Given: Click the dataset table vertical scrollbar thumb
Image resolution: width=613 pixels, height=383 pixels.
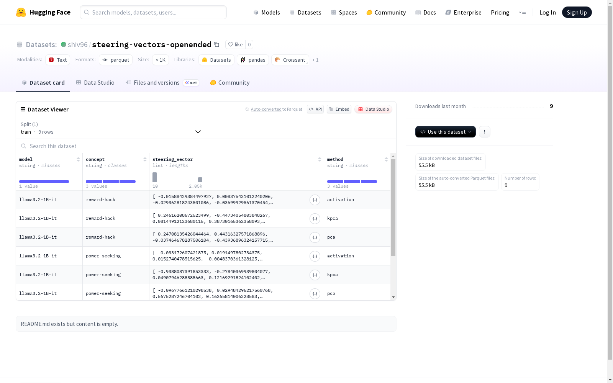Looking at the screenshot, I should [x=393, y=208].
